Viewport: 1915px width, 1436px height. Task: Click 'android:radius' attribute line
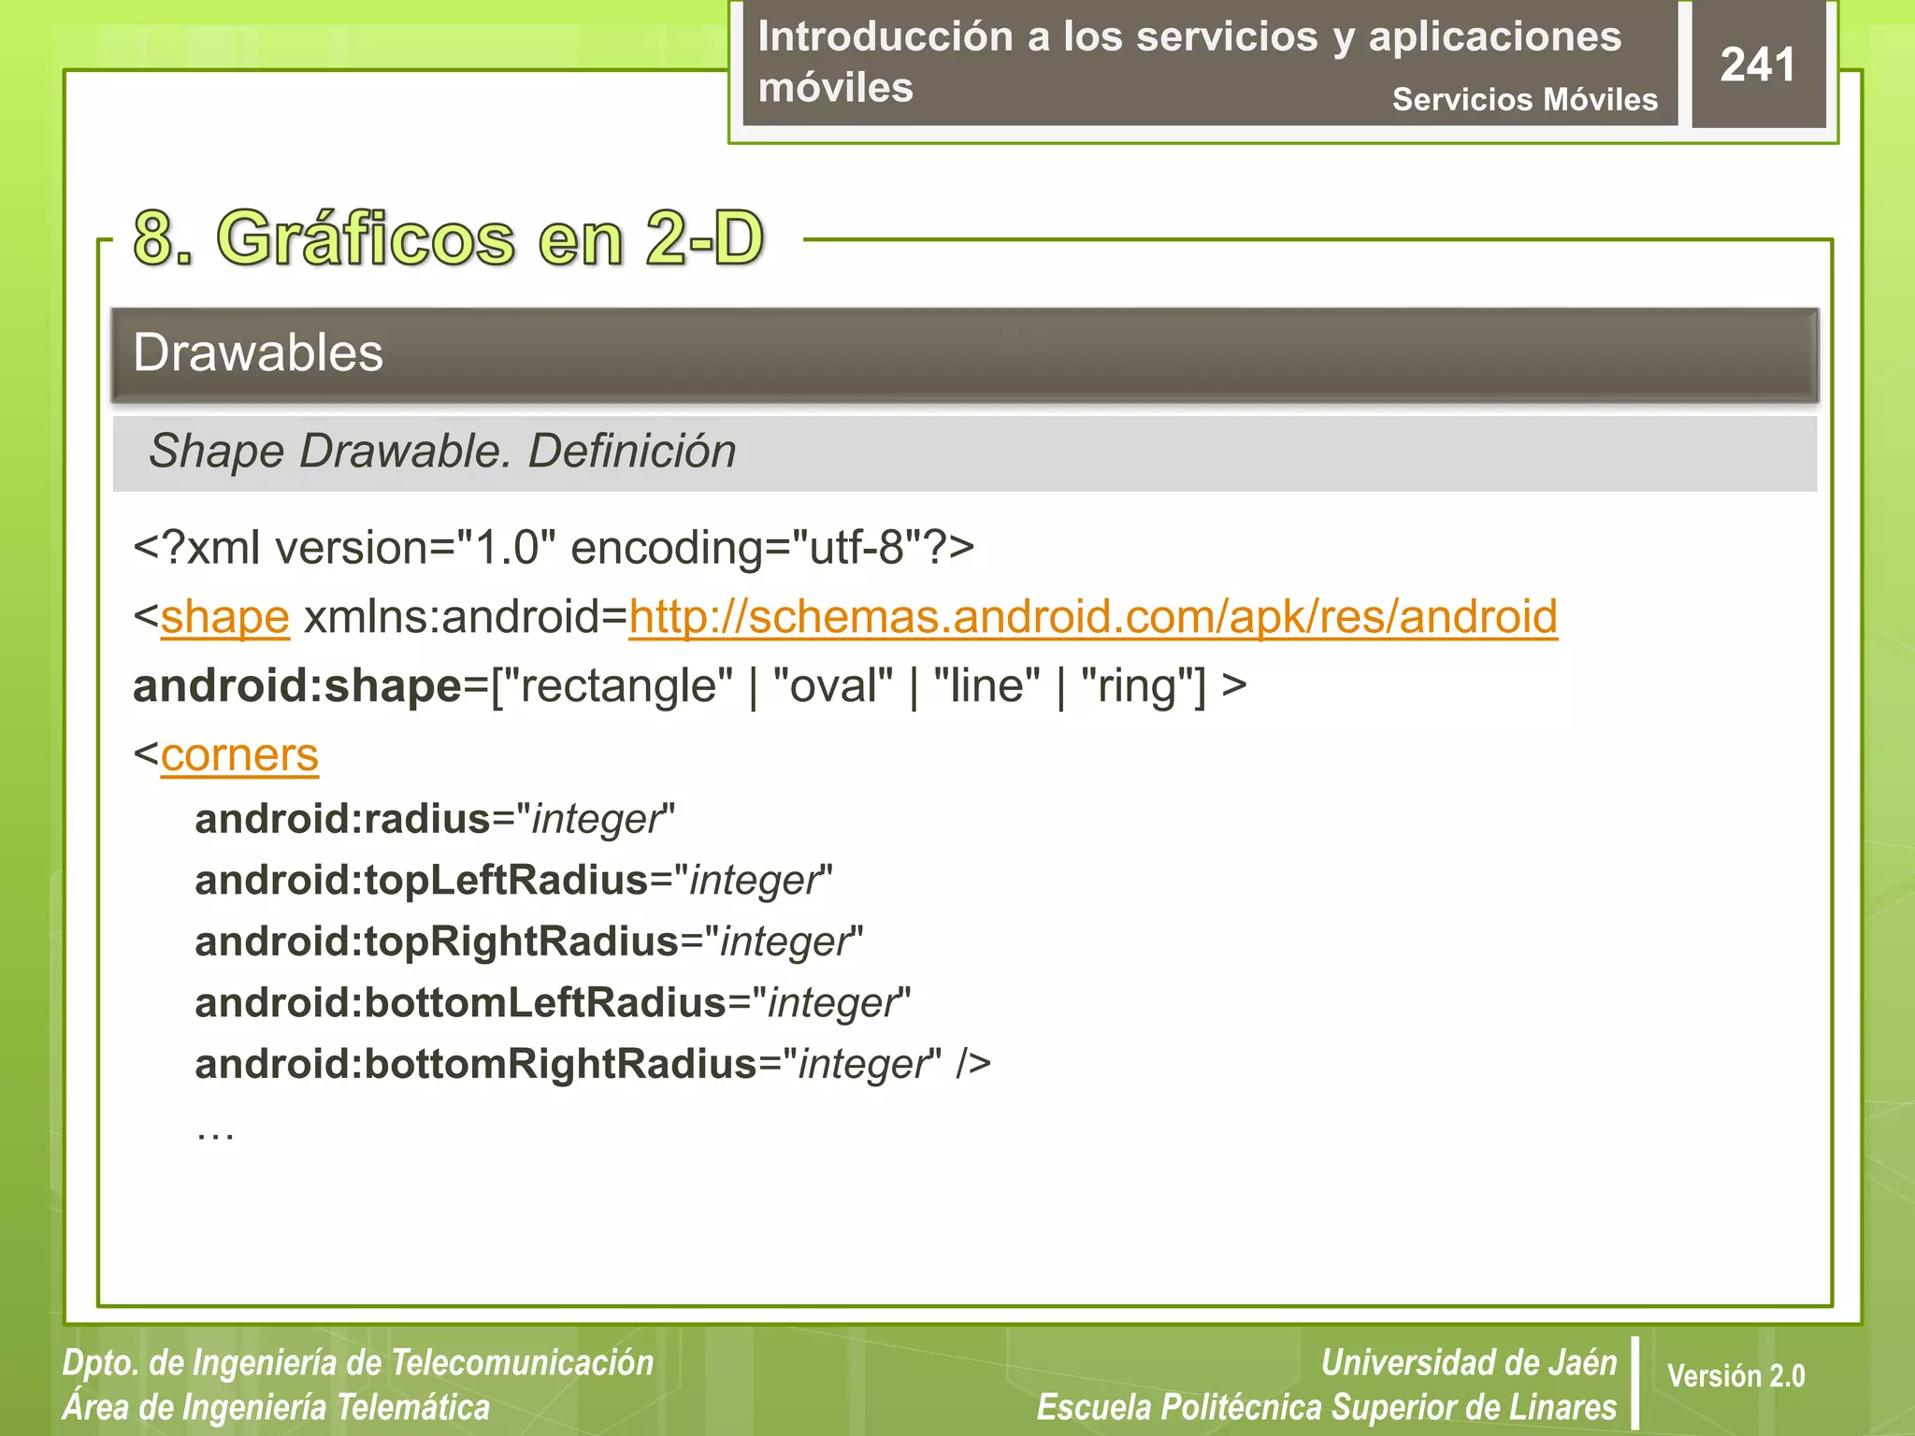pyautogui.click(x=435, y=820)
